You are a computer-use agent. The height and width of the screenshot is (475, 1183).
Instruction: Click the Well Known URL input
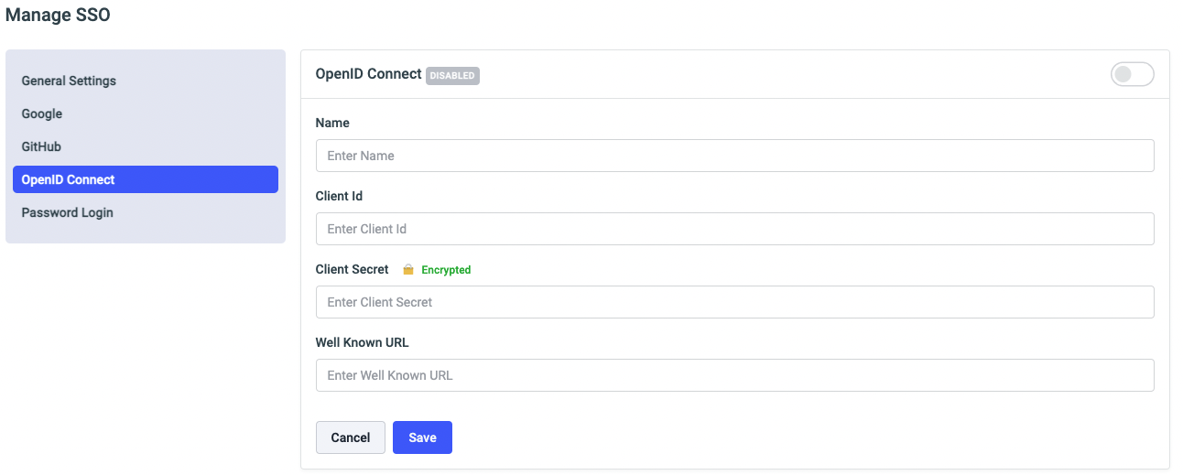pyautogui.click(x=734, y=375)
